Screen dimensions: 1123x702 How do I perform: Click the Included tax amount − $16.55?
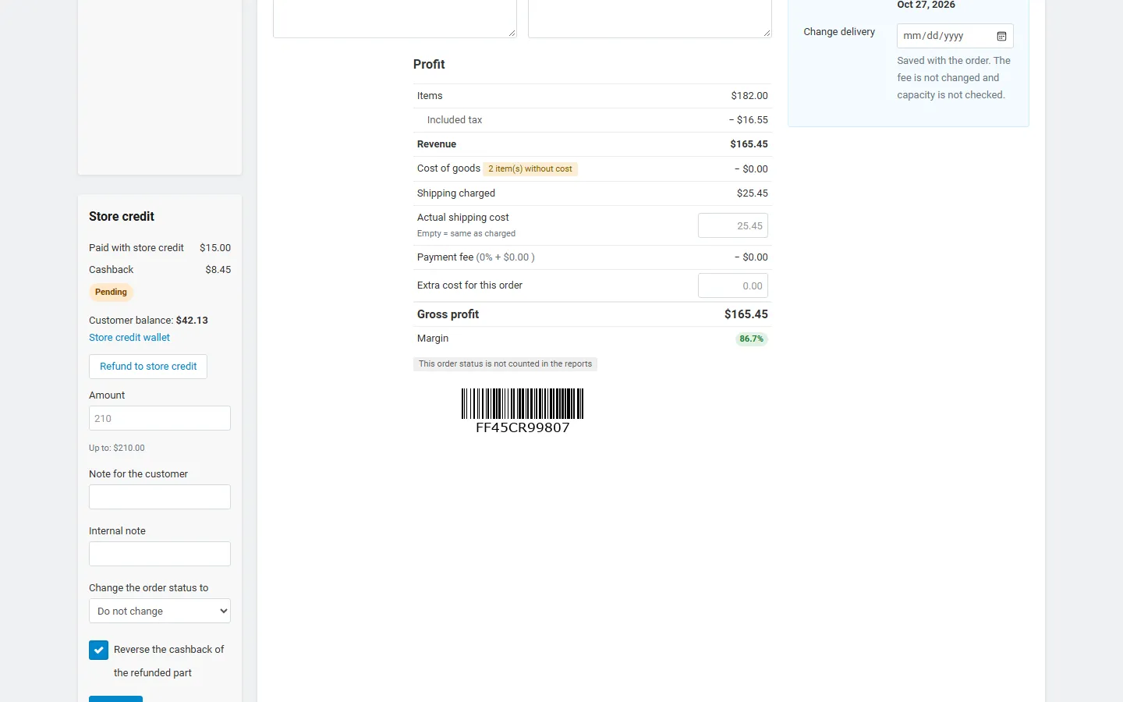coord(749,120)
